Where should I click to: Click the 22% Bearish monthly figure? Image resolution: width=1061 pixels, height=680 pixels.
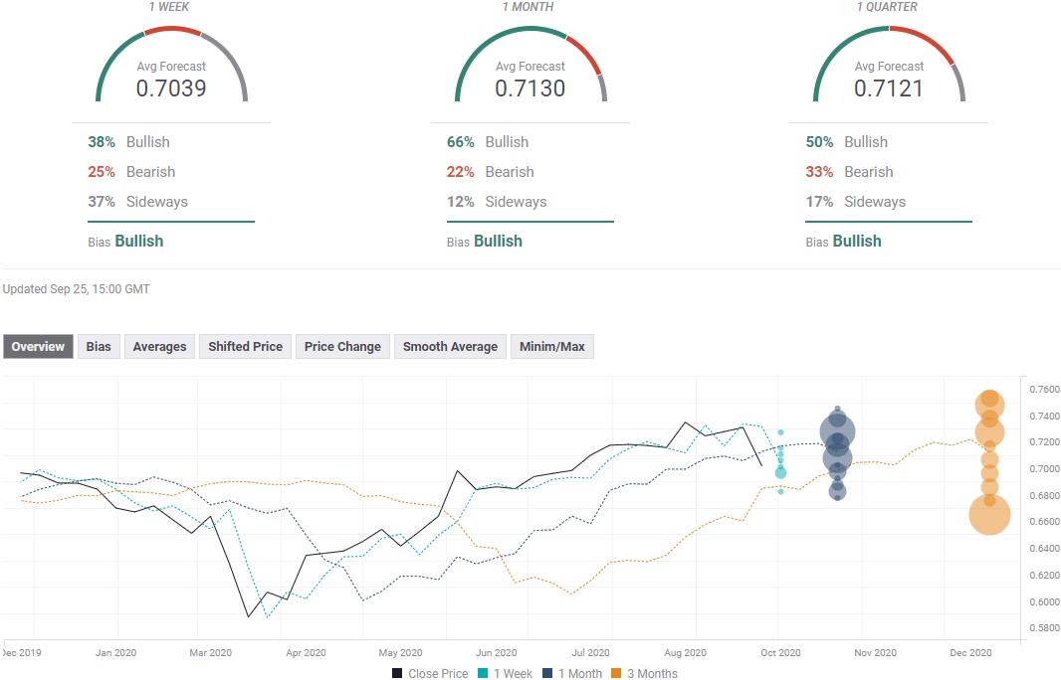490,172
